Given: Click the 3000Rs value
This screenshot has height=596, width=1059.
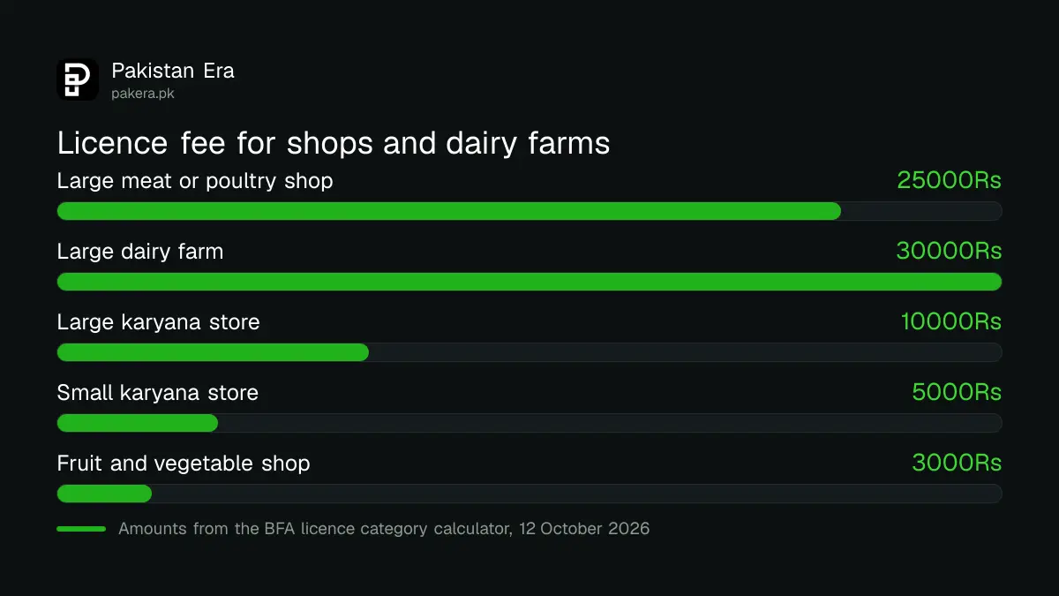Looking at the screenshot, I should [957, 463].
